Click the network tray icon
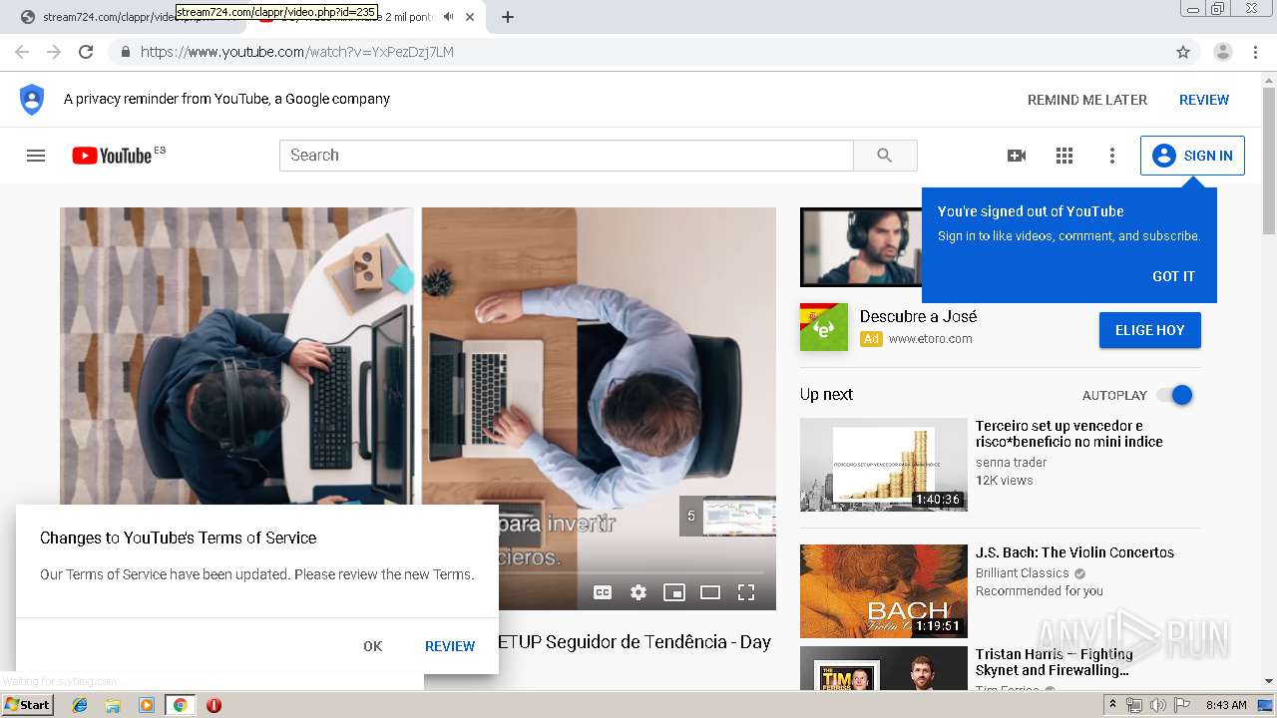Screen dimensions: 1277x718 point(1134,705)
